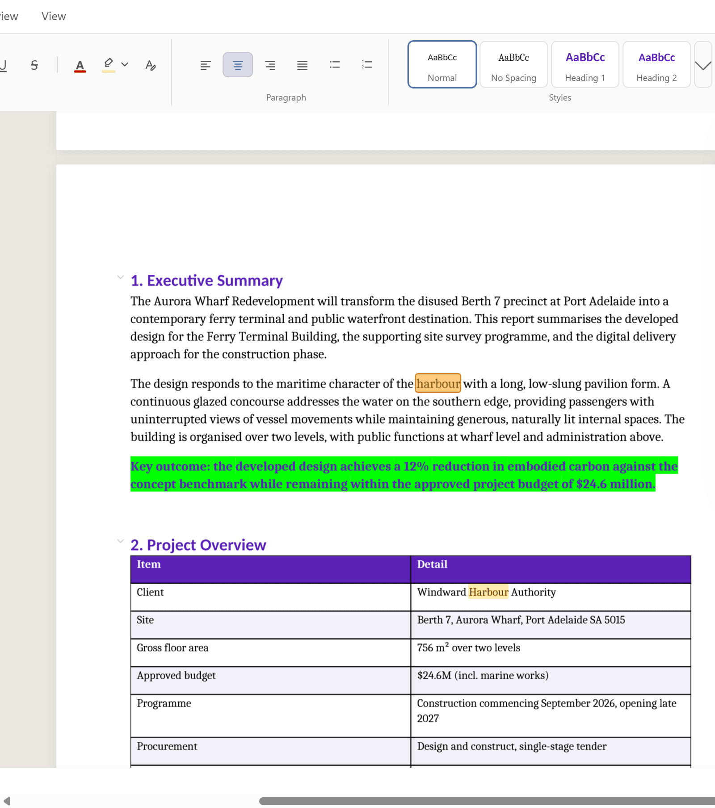Align paragraph to the right
The width and height of the screenshot is (715, 808).
(270, 65)
